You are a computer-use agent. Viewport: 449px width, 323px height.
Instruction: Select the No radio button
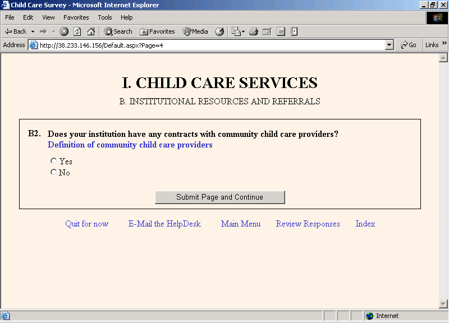point(53,172)
